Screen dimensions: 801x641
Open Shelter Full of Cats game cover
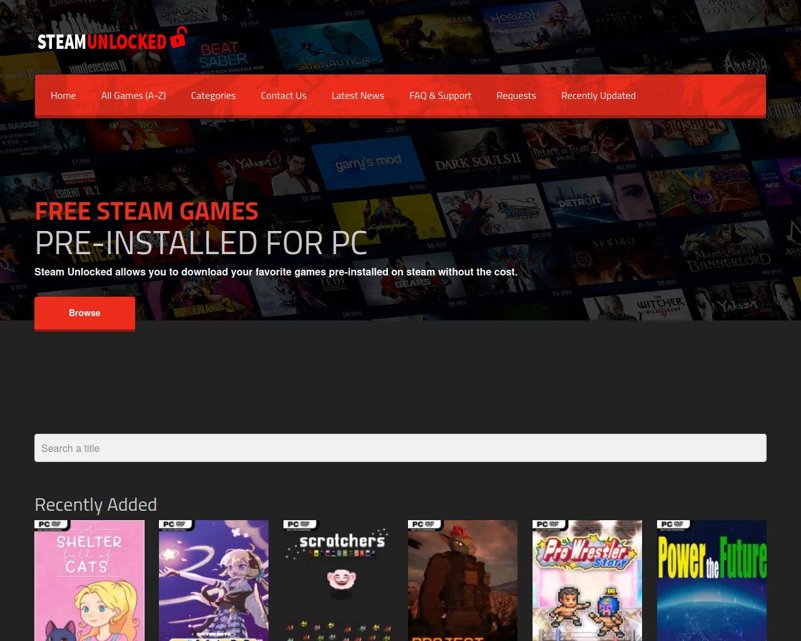click(89, 580)
